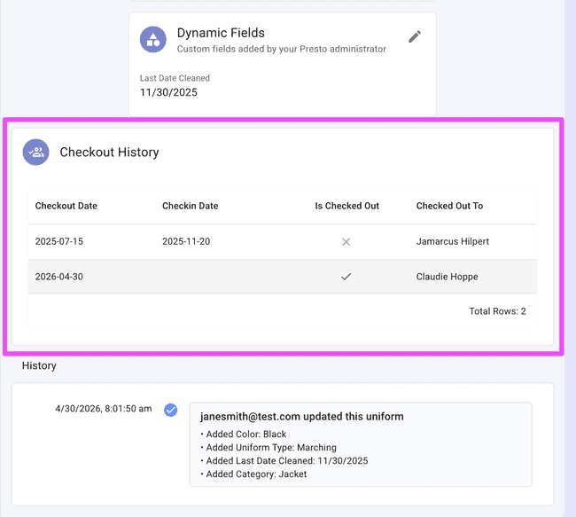Click the Checkout History heading
This screenshot has height=517, width=576.
[110, 152]
